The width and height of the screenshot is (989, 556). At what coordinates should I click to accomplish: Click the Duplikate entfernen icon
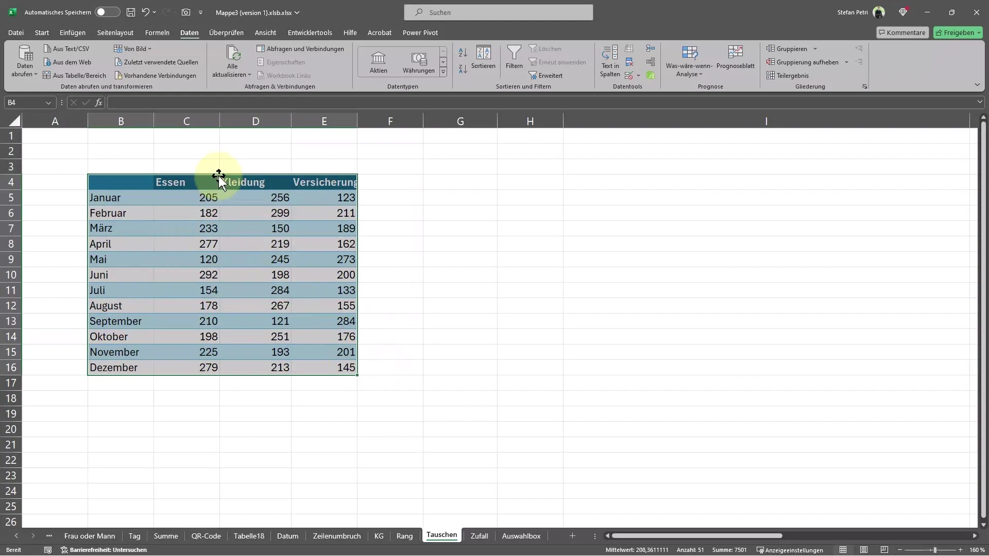click(x=629, y=62)
